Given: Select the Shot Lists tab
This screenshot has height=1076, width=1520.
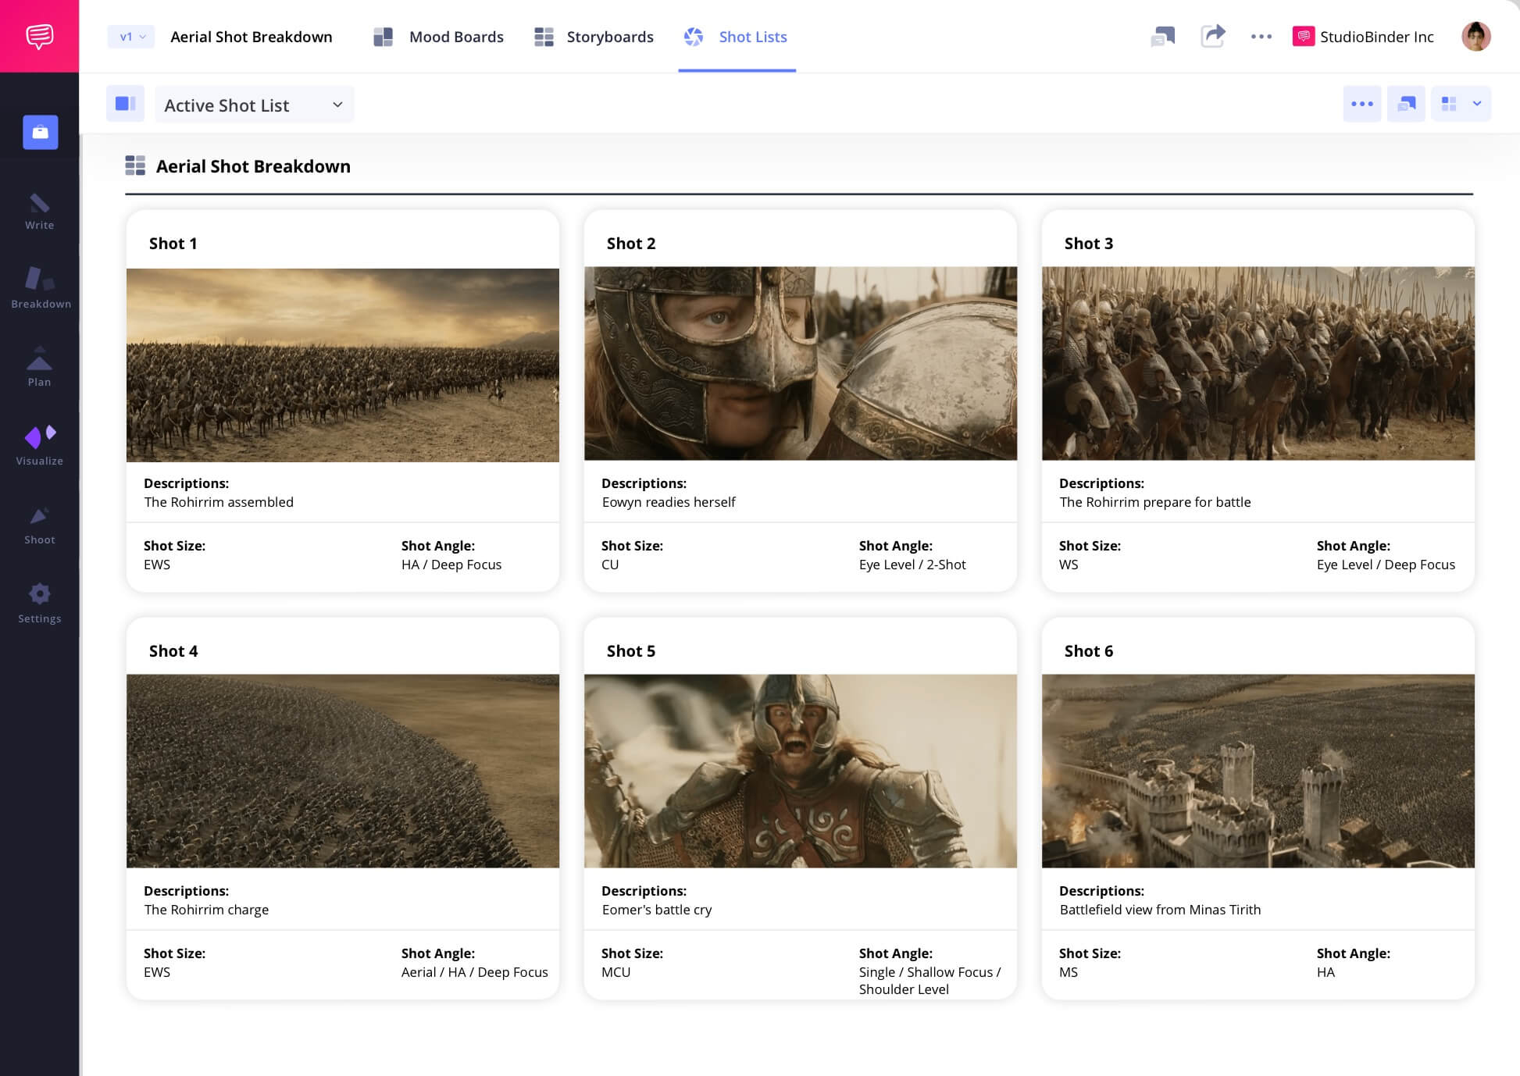Looking at the screenshot, I should click(x=735, y=37).
